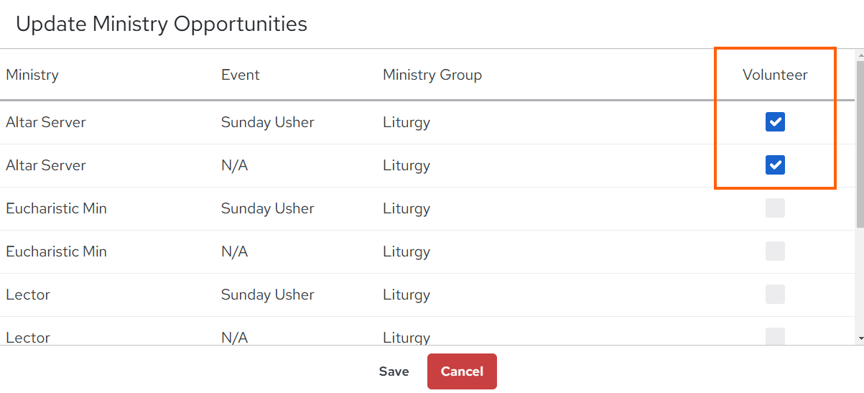Image resolution: width=864 pixels, height=393 pixels.
Task: Click the scrollbar down arrow
Action: [x=860, y=338]
